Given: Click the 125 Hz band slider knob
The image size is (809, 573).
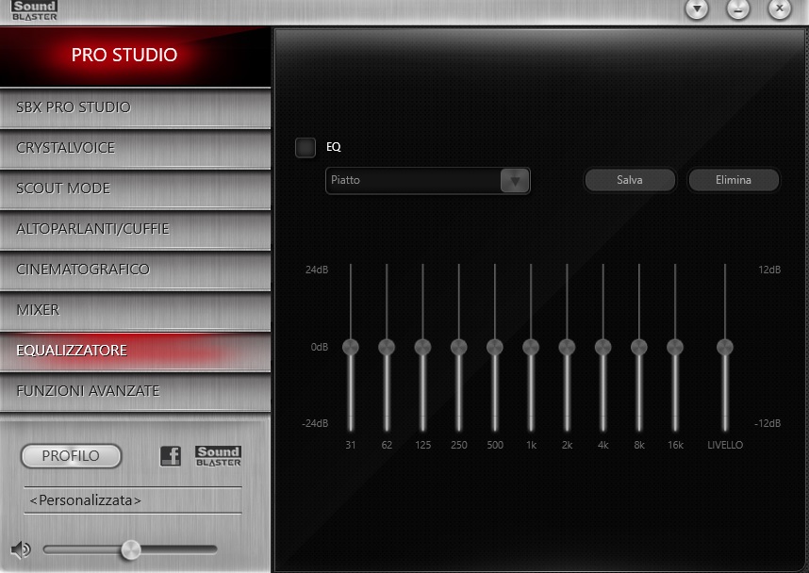Looking at the screenshot, I should [422, 347].
